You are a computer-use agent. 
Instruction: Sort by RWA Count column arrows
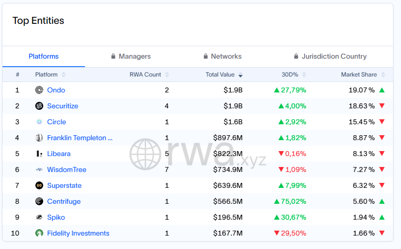pyautogui.click(x=167, y=75)
